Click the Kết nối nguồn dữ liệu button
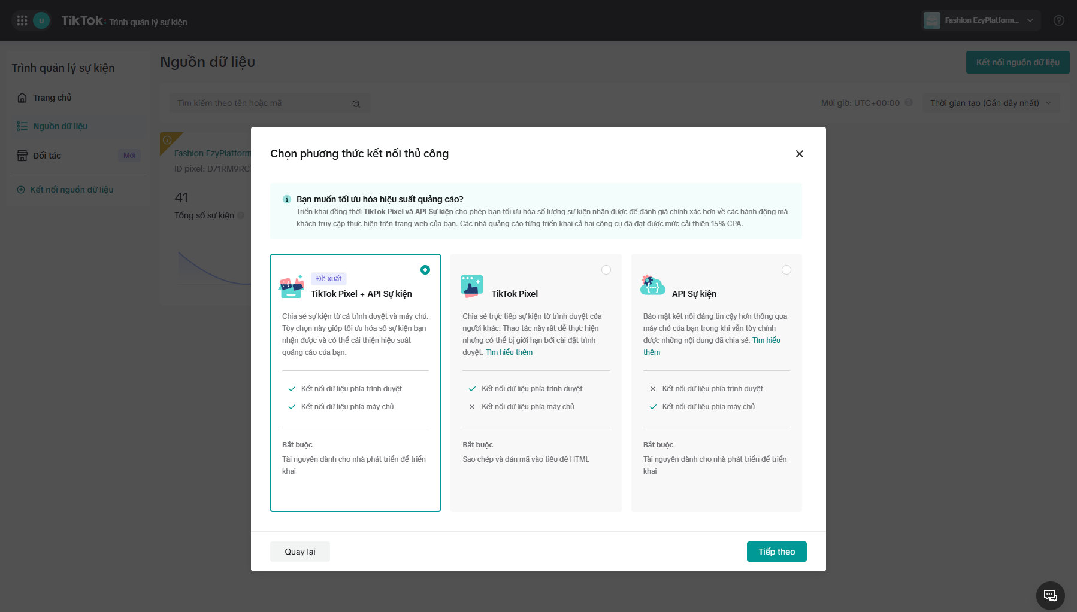 [1018, 62]
